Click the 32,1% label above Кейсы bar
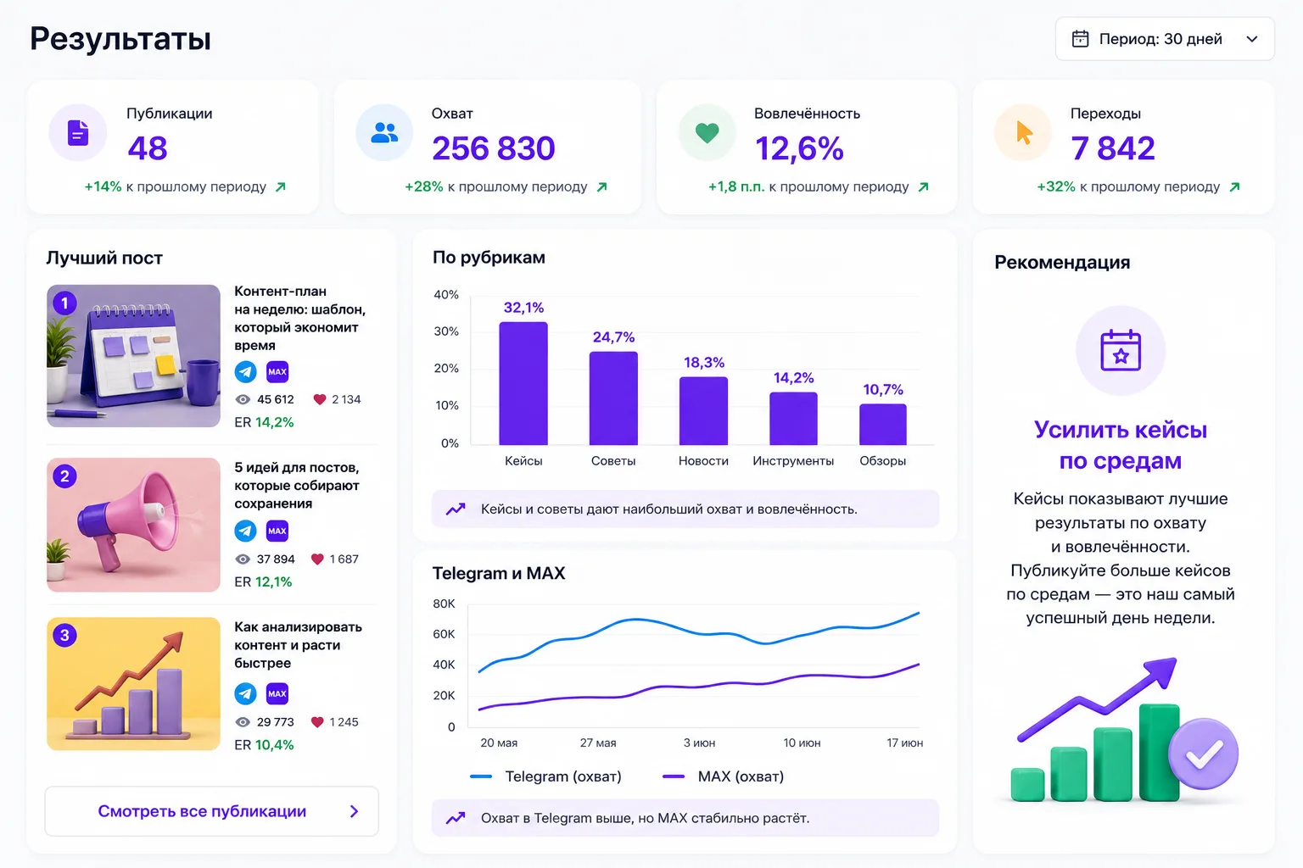Image resolution: width=1303 pixels, height=868 pixels. click(x=523, y=308)
